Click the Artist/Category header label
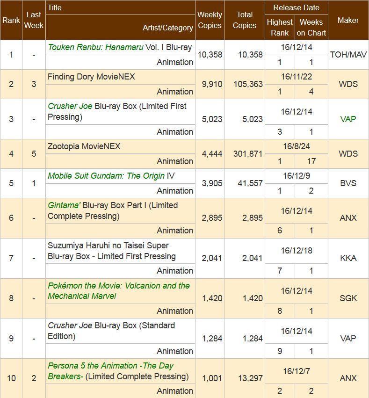Image resolution: width=369 pixels, height=398 pixels. pyautogui.click(x=167, y=28)
